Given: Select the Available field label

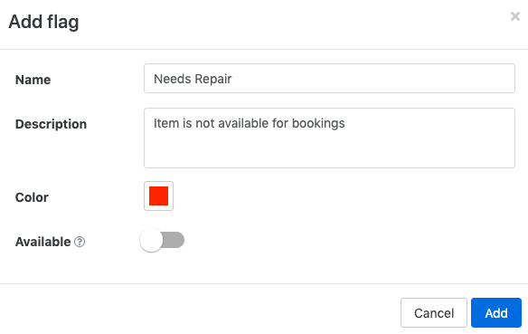Looking at the screenshot, I should point(42,242).
